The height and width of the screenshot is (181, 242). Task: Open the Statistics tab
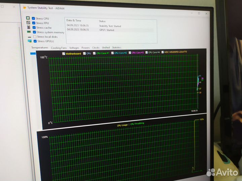tap(117, 47)
